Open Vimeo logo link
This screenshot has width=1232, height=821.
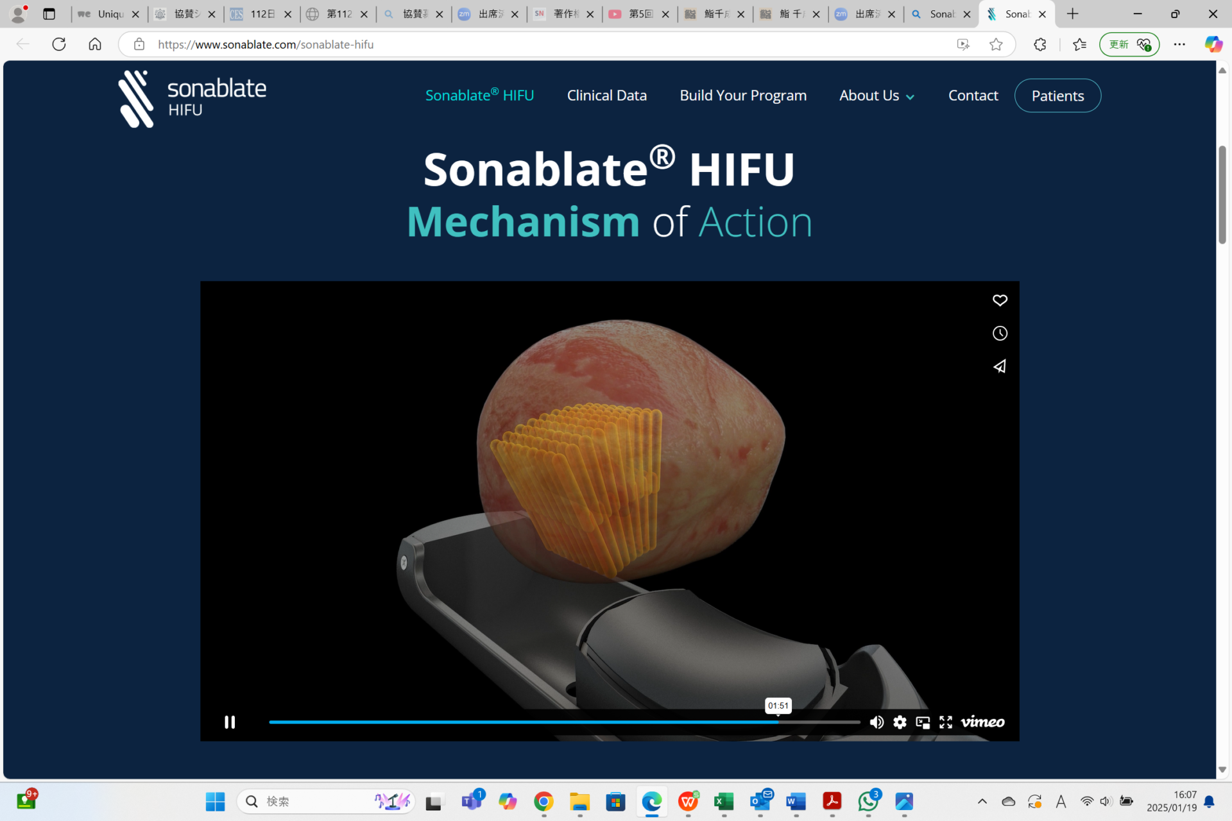982,722
